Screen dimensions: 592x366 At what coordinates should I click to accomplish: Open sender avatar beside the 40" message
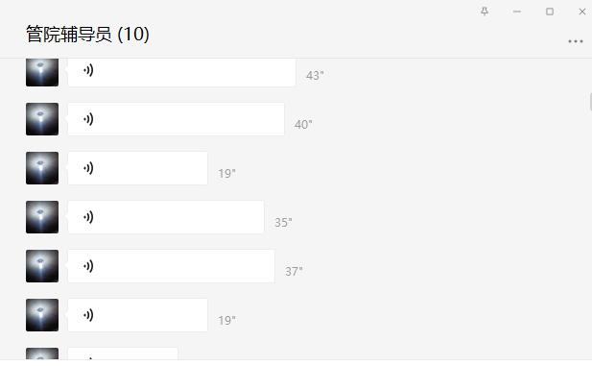click(x=42, y=119)
